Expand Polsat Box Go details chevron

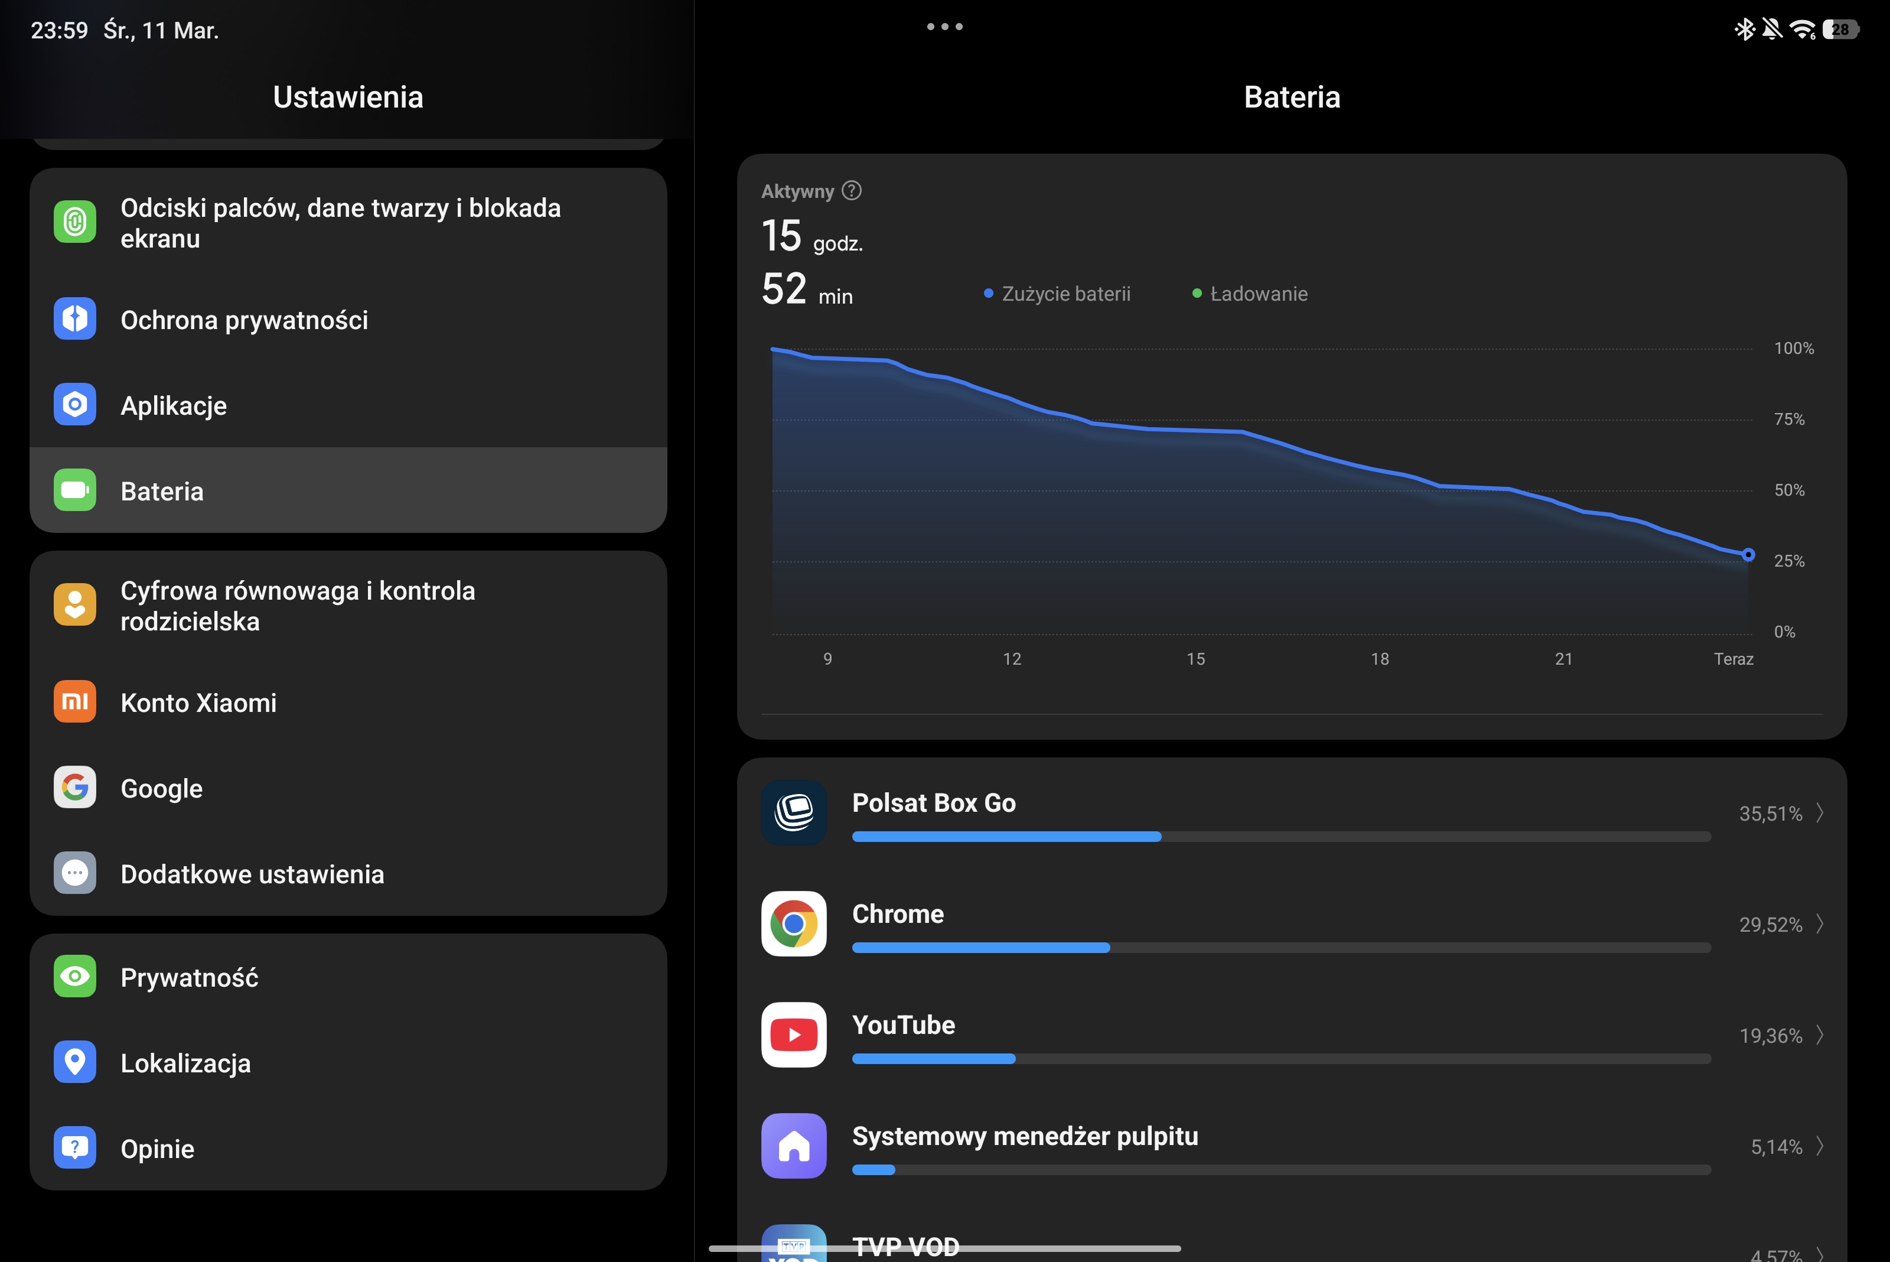point(1820,813)
